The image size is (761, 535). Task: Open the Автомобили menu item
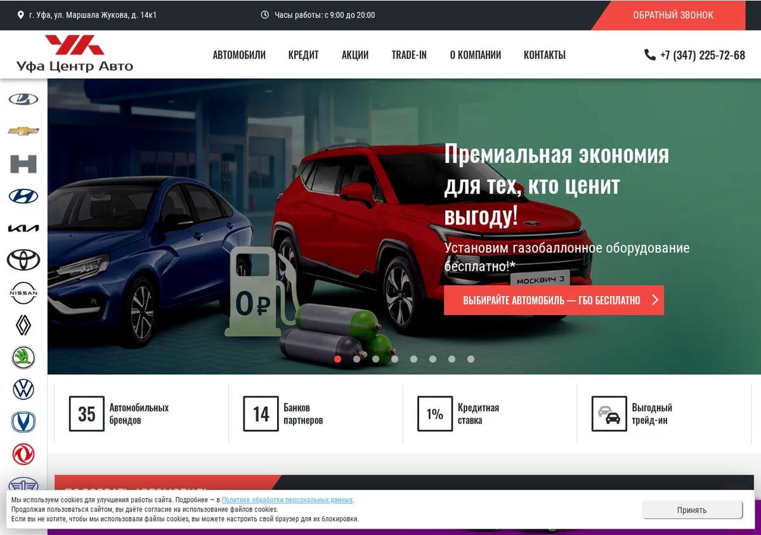click(239, 55)
